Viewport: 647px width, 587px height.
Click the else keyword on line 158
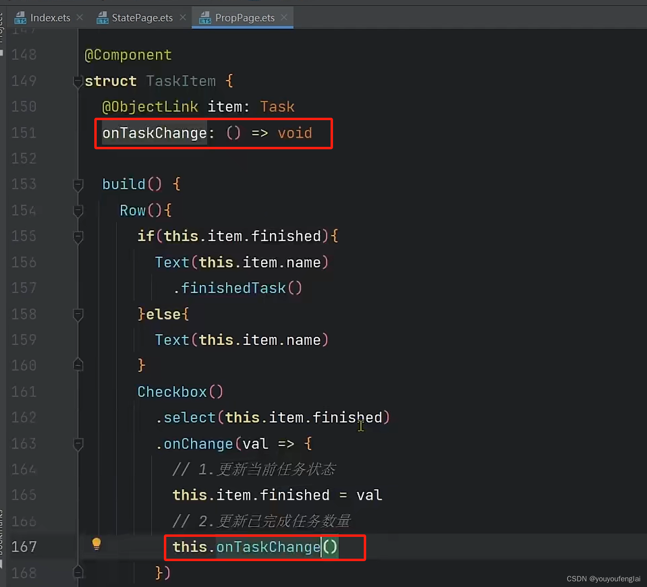(163, 314)
